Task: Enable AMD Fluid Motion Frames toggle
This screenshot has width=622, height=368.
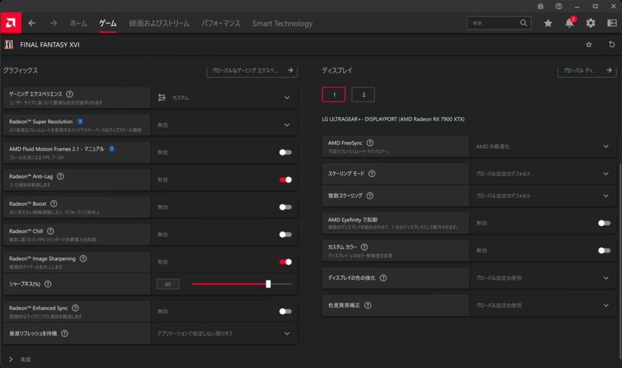Action: pos(285,152)
